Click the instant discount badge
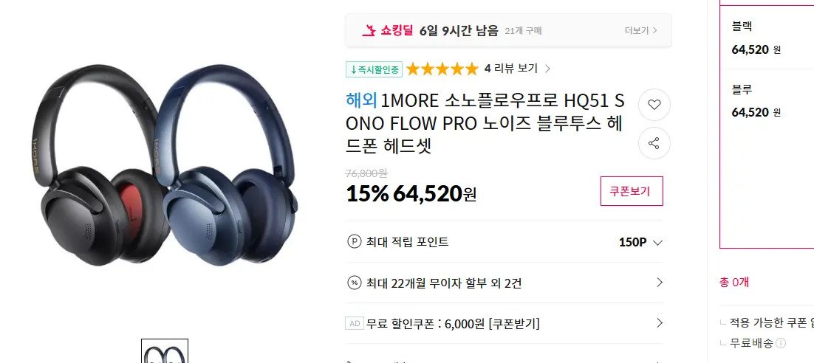The height and width of the screenshot is (363, 814). click(374, 69)
